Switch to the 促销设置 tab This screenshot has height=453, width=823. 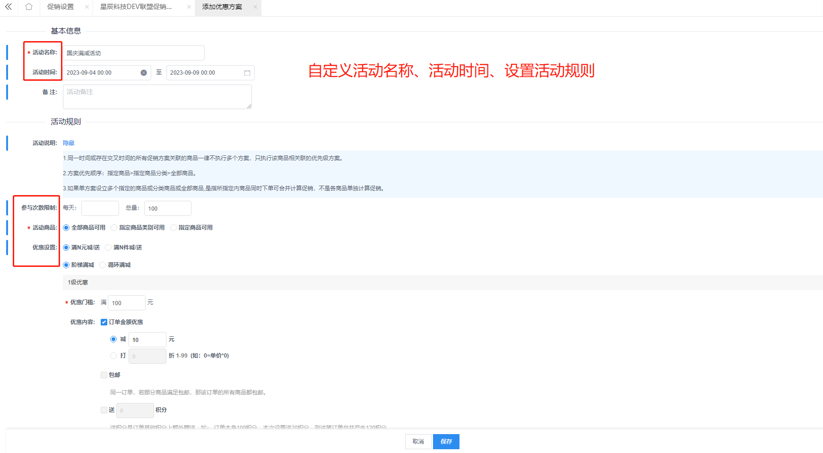tap(61, 7)
